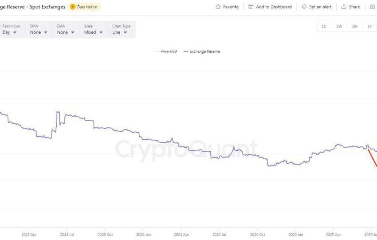Click the yellow Data Notice warning icon
The image size is (377, 240).
[73, 7]
